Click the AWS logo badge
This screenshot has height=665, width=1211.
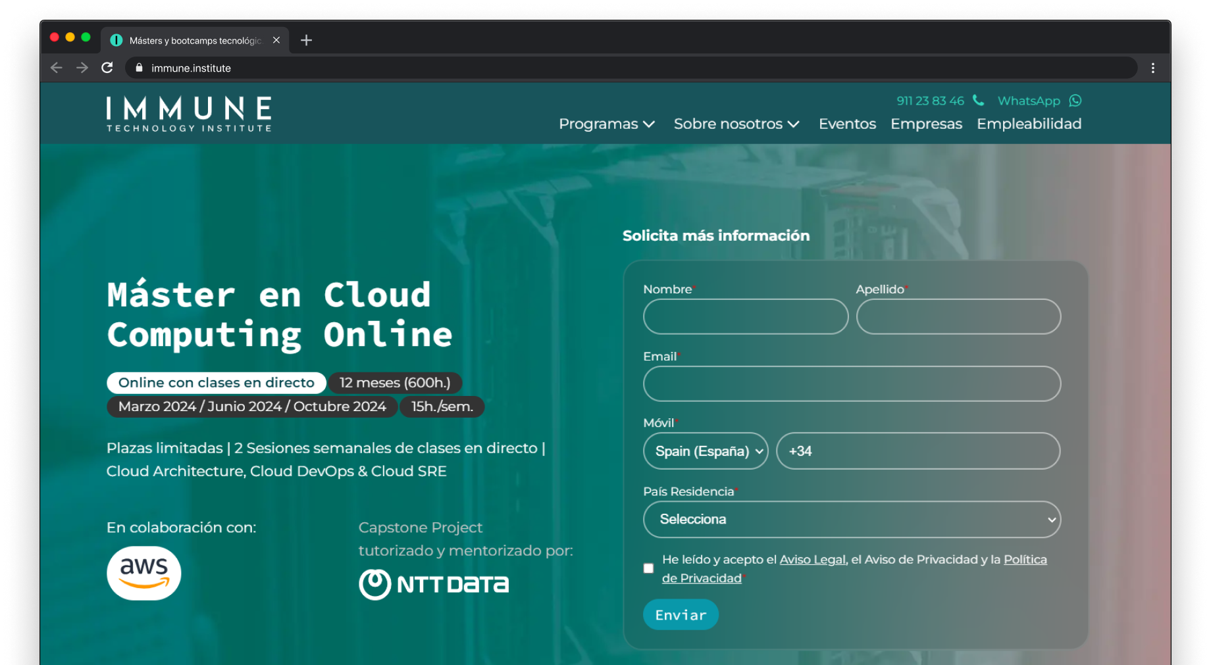pos(144,573)
